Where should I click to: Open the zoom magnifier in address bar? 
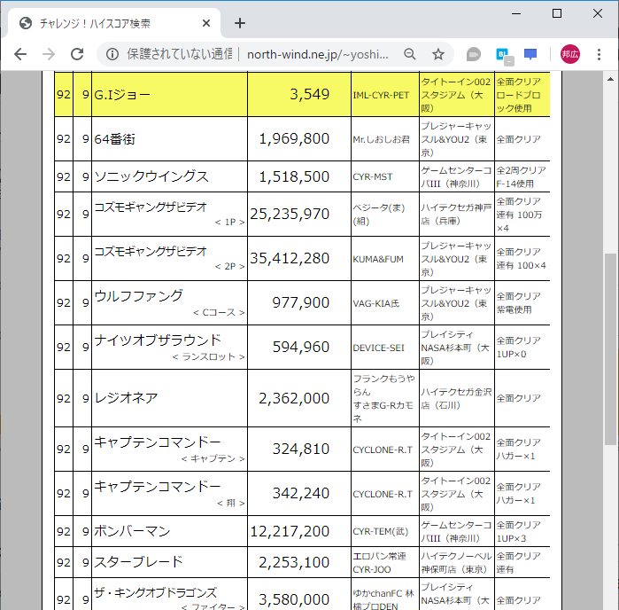(410, 54)
